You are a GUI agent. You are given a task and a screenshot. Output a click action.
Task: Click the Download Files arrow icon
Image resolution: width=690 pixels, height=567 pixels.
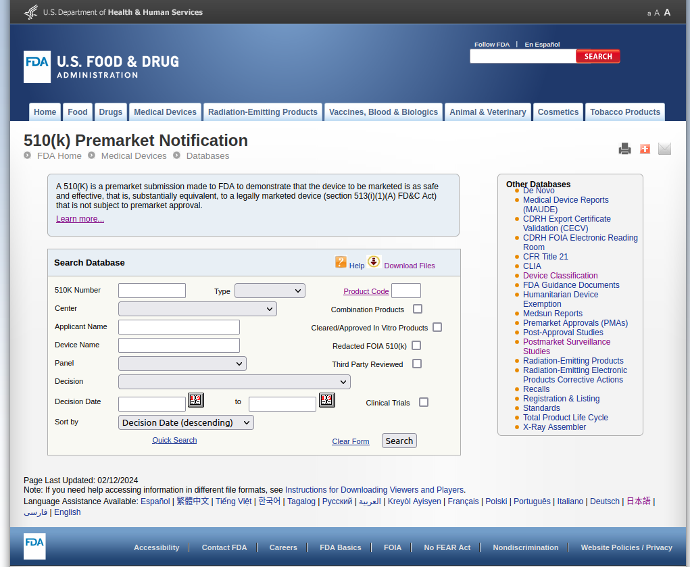click(x=374, y=261)
